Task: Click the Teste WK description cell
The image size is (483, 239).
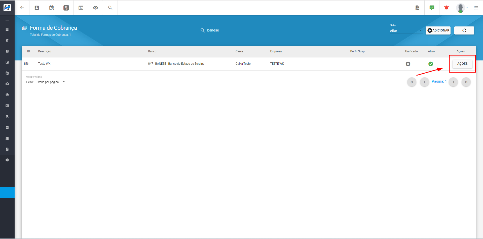Action: click(x=44, y=64)
